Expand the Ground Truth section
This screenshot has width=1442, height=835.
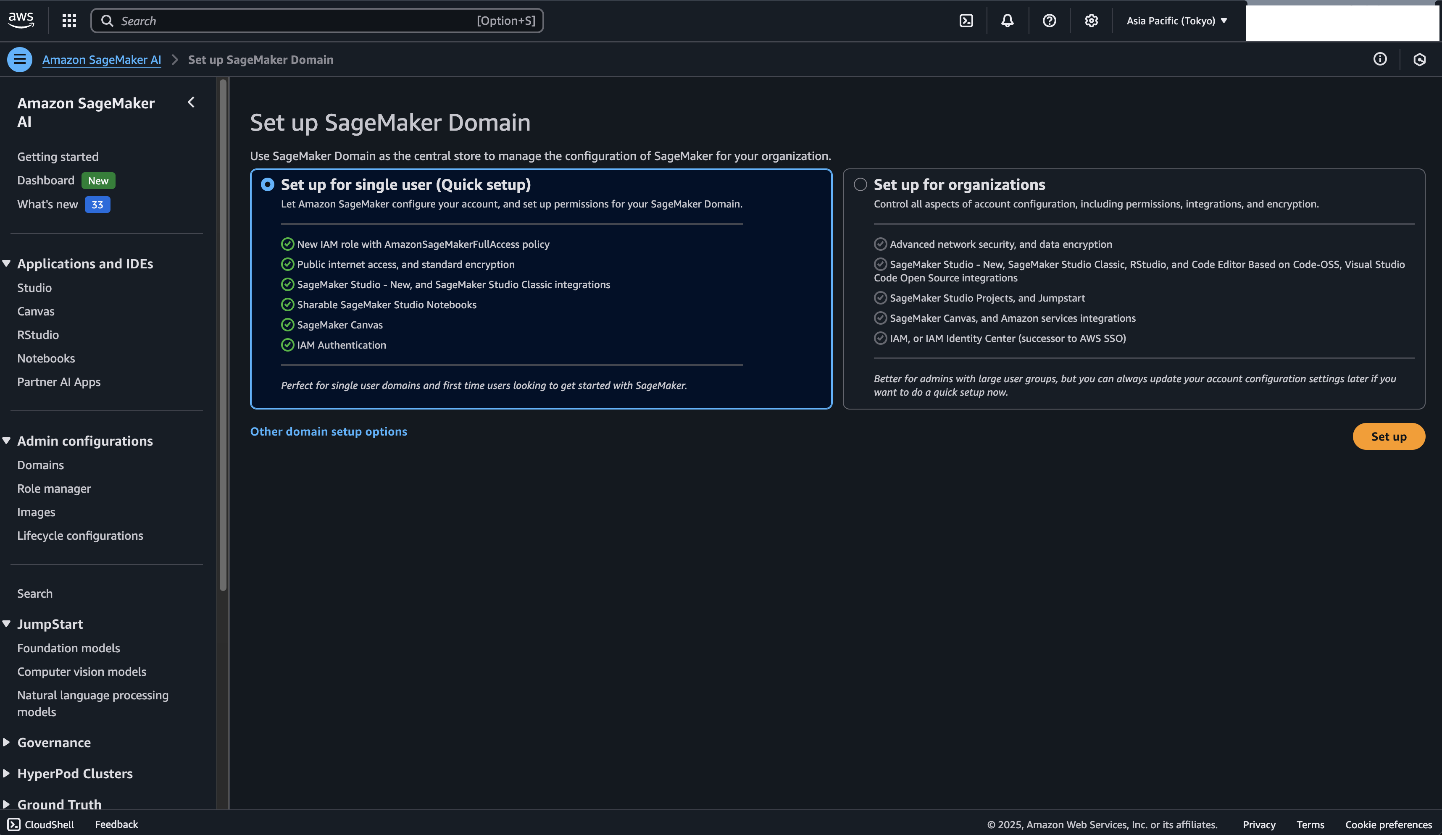(6, 804)
